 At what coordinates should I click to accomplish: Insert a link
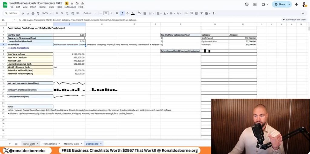[x=186, y=13]
